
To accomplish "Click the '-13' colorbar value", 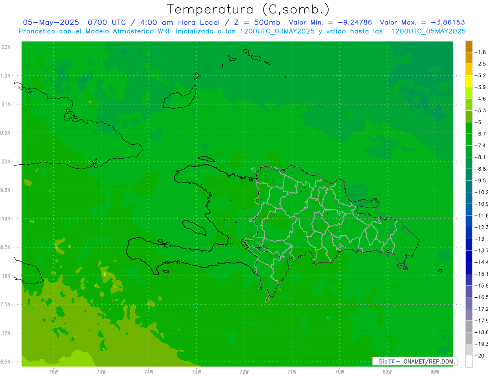I will pyautogui.click(x=479, y=239).
